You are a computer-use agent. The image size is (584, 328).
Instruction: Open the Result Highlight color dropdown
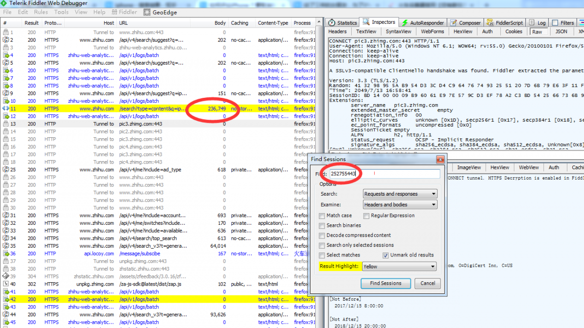pos(399,267)
